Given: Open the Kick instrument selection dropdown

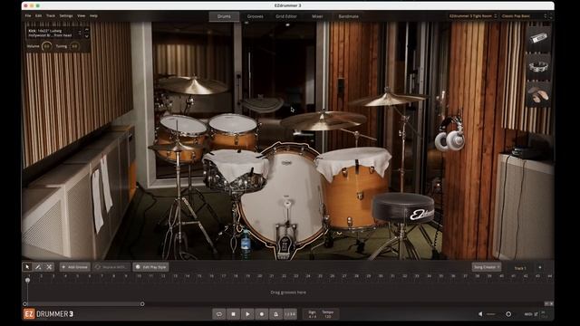Looking at the screenshot, I should click(54, 34).
